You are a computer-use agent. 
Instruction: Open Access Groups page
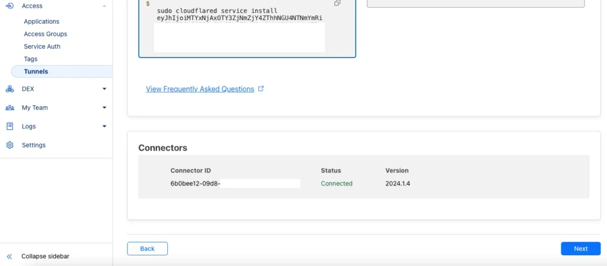point(45,34)
